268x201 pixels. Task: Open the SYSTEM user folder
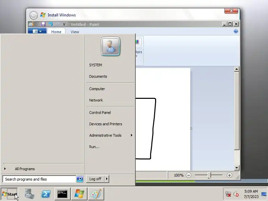(95, 65)
